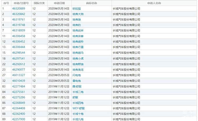
Task: Click trademark name 欧拉猫
Action: tap(77, 8)
